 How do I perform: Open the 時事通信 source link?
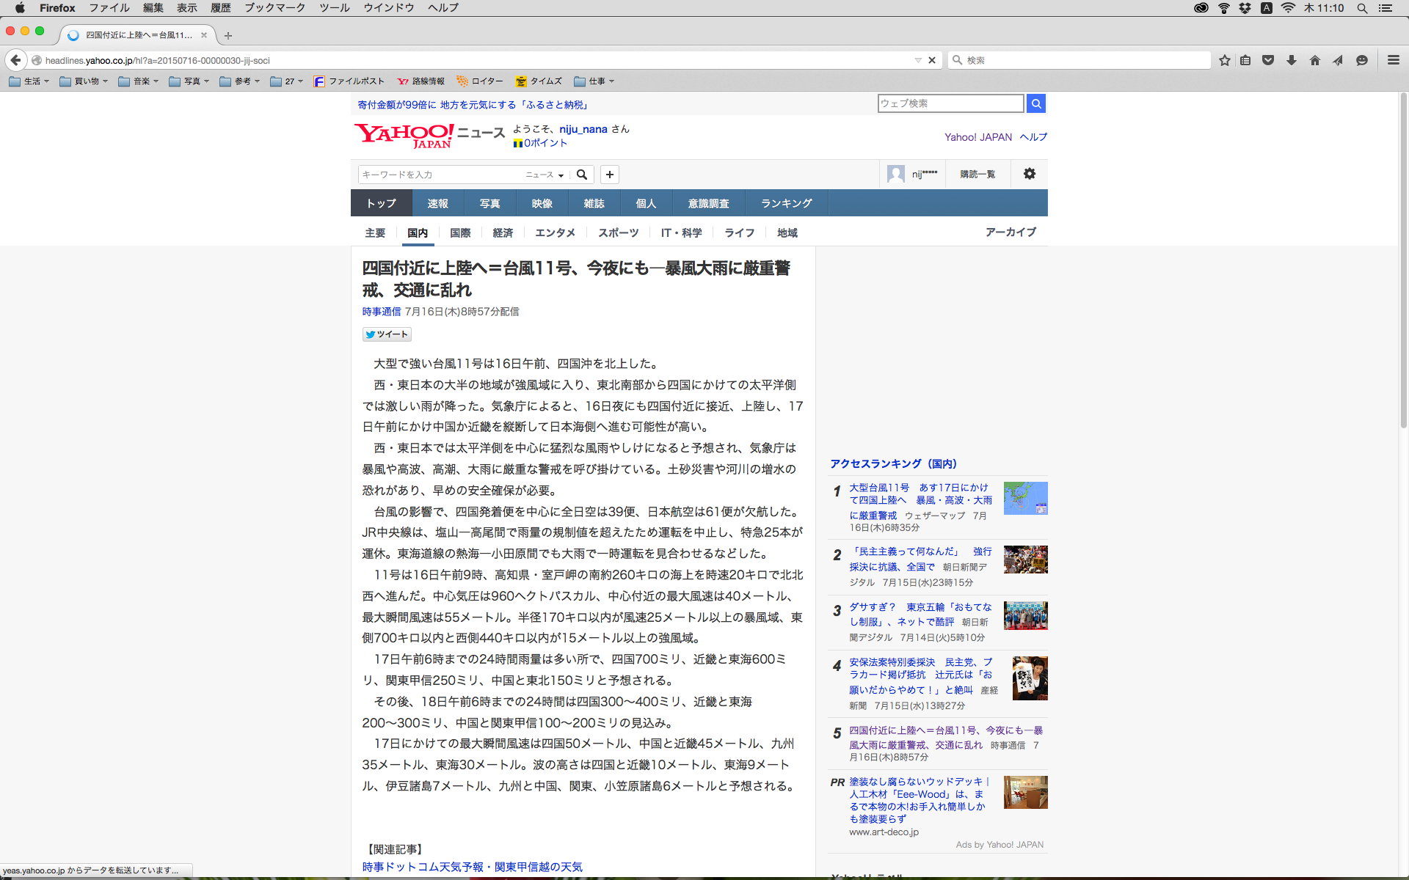tap(381, 312)
